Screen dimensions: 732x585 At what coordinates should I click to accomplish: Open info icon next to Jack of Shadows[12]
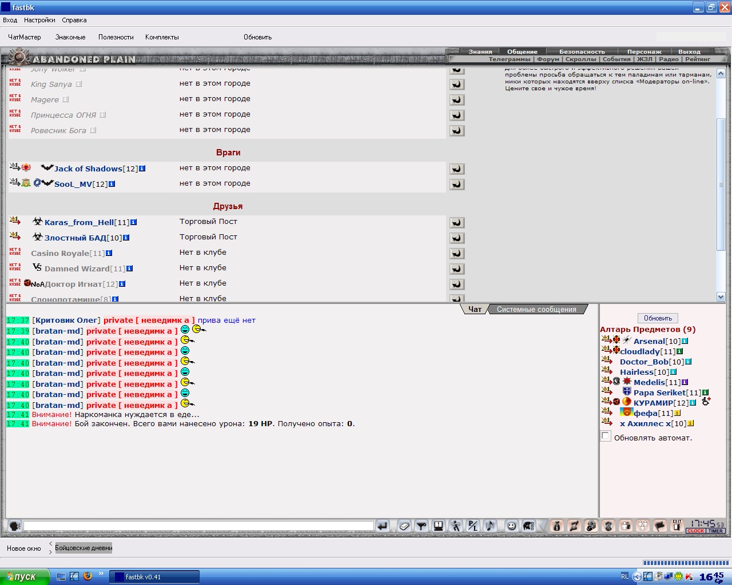point(142,169)
